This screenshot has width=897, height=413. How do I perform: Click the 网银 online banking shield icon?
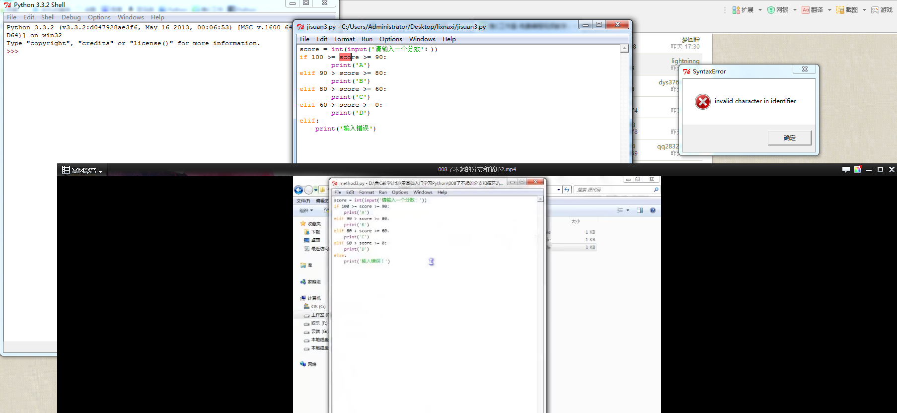click(771, 10)
